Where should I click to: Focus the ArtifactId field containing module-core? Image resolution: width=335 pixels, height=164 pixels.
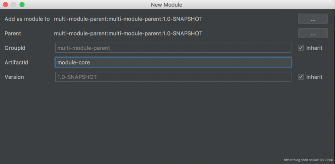pyautogui.click(x=173, y=62)
